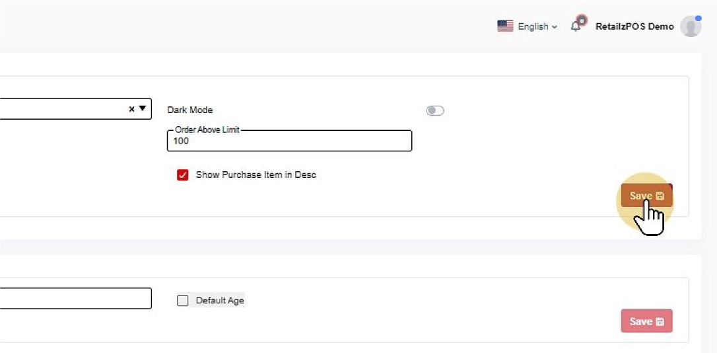This screenshot has height=353, width=717.
Task: Click the floppy disk icon on the lower Save button
Action: 660,321
